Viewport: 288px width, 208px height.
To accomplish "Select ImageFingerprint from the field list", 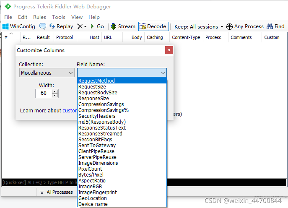I will (122, 192).
